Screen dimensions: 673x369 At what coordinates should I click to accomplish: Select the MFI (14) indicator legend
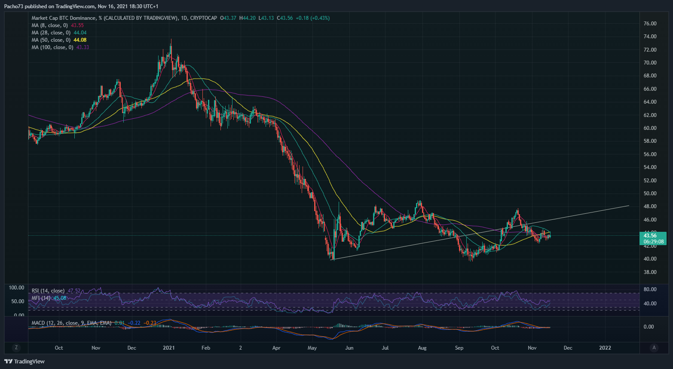[41, 298]
